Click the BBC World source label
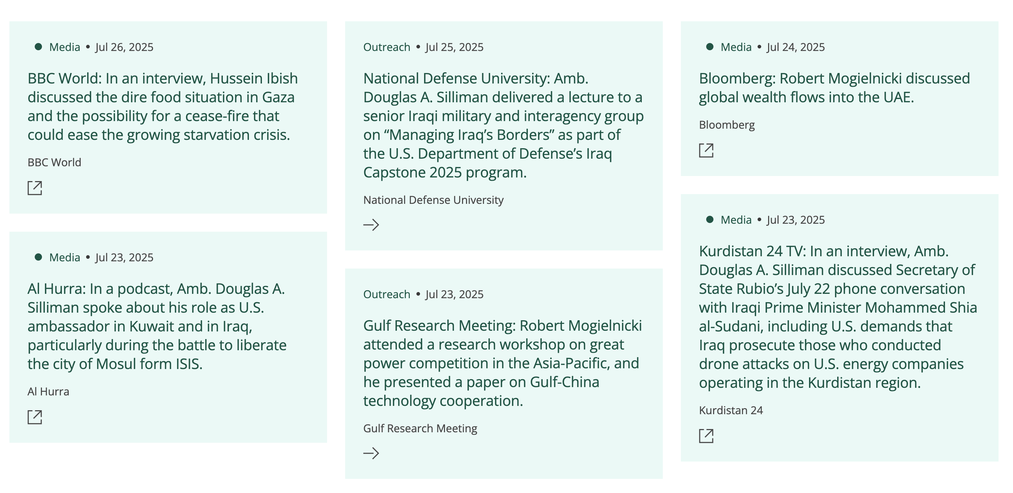The image size is (1013, 493). (54, 162)
